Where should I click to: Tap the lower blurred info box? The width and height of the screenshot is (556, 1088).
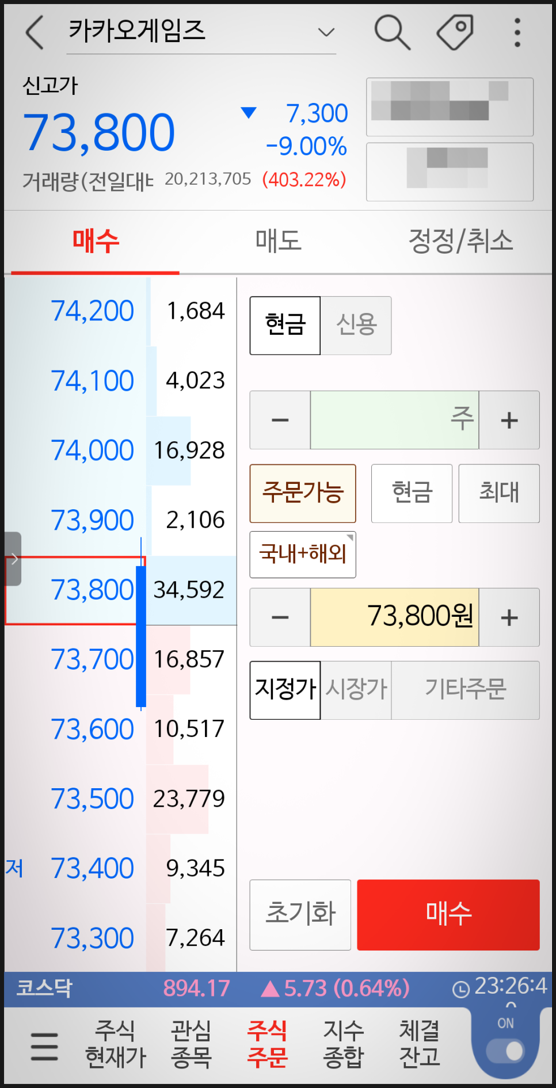(x=450, y=172)
